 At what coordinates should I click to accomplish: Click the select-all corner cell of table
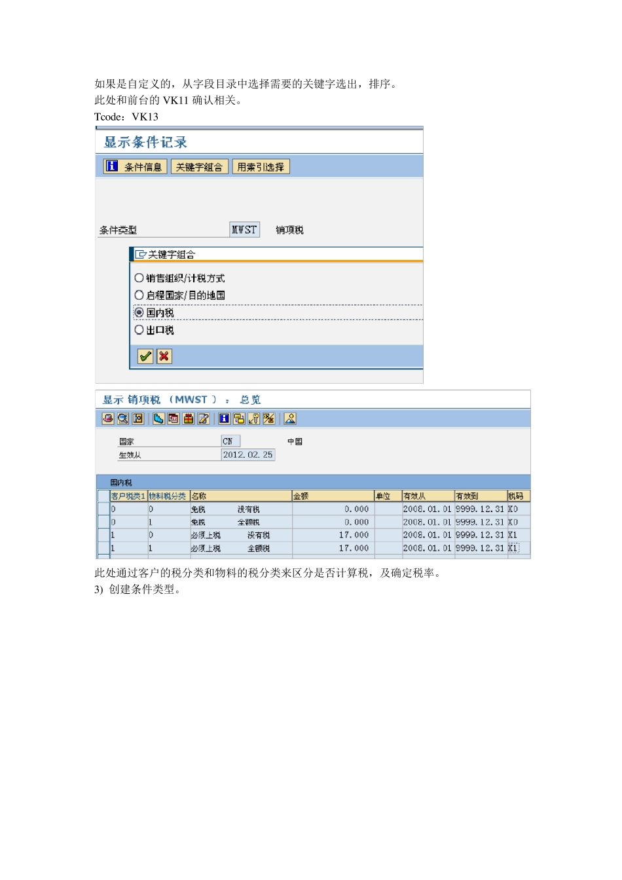point(103,496)
